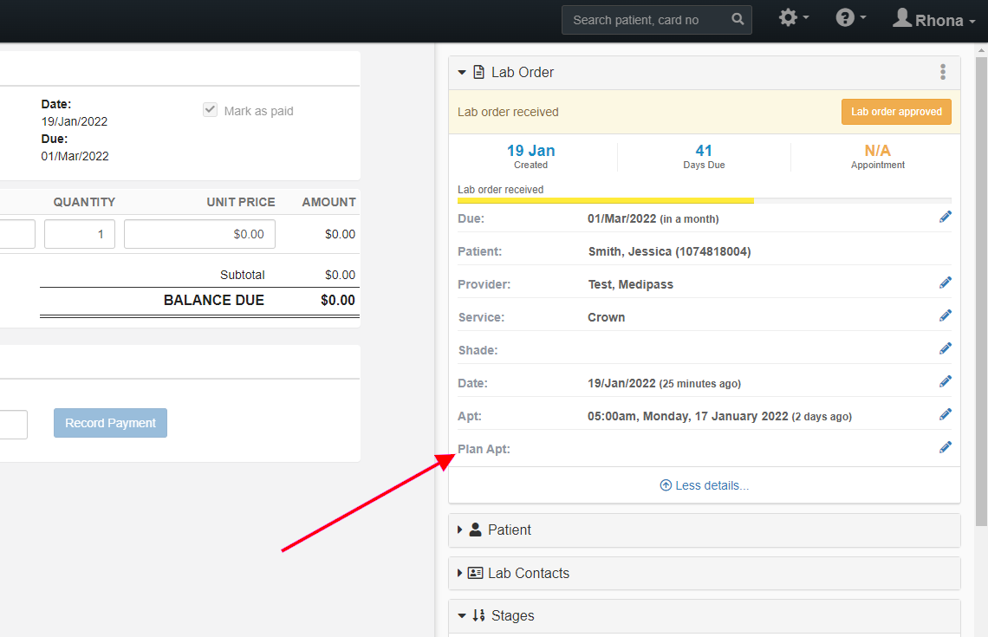Open the settings gear dropdown
This screenshot has width=988, height=637.
pyautogui.click(x=793, y=17)
